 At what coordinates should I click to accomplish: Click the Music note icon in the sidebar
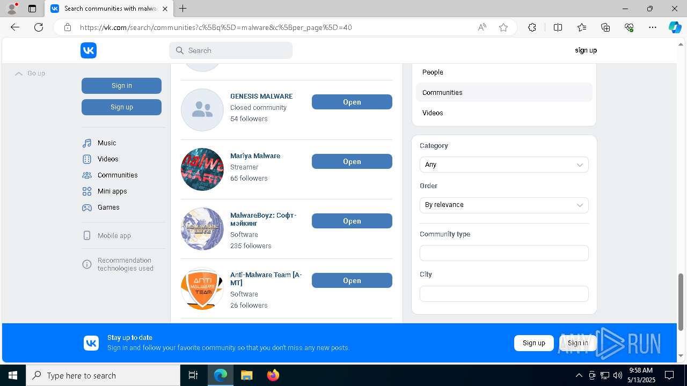pyautogui.click(x=87, y=143)
